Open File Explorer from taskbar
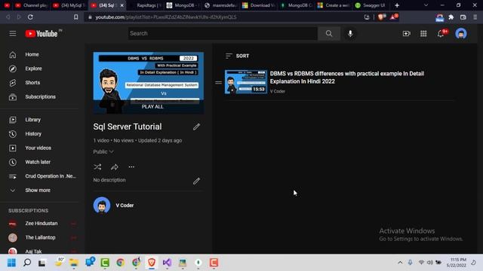The width and height of the screenshot is (483, 271). click(74, 263)
